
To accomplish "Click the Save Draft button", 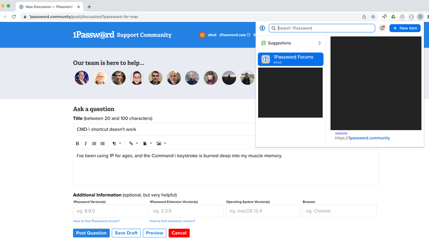I will click(x=126, y=233).
